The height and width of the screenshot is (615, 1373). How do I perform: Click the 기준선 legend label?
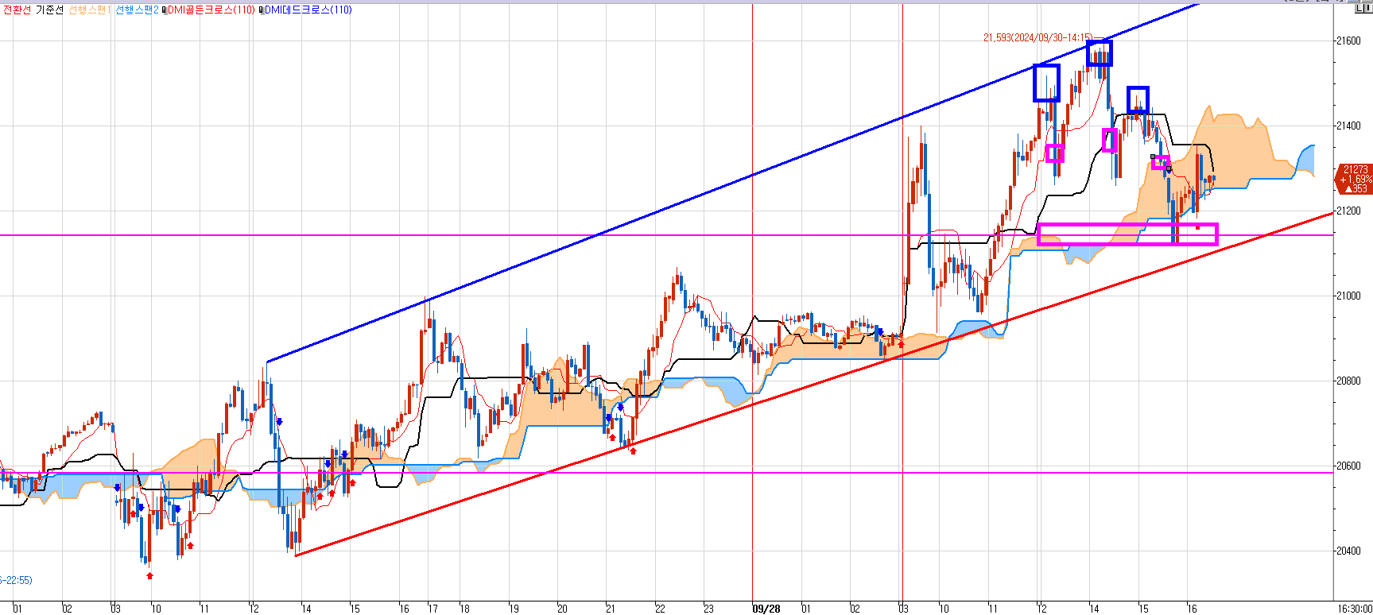pyautogui.click(x=49, y=10)
